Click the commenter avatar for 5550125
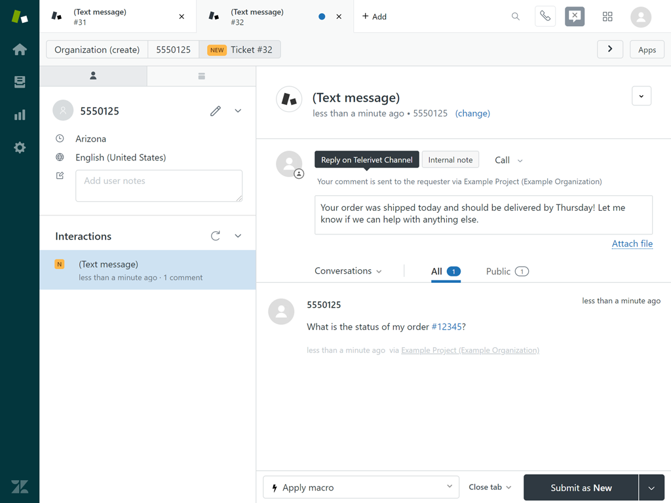Viewport: 671px width, 503px height. [x=281, y=311]
